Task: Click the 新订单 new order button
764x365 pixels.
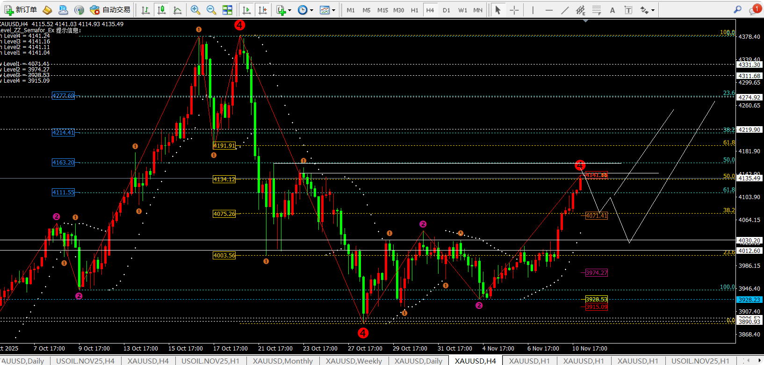Action: point(21,10)
